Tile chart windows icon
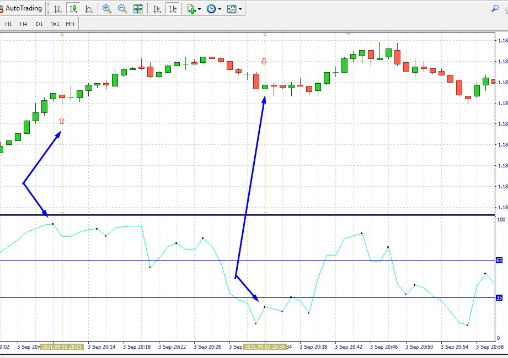The width and height of the screenshot is (508, 358). (x=138, y=9)
